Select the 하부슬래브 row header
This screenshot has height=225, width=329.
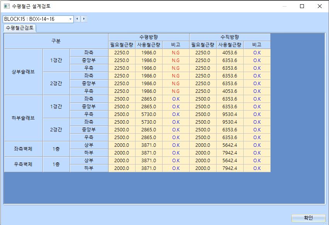click(23, 118)
